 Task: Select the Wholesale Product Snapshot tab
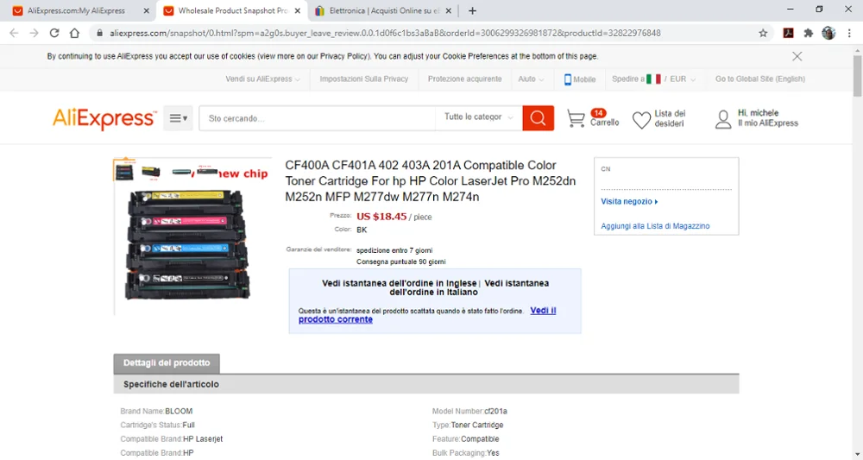[231, 10]
